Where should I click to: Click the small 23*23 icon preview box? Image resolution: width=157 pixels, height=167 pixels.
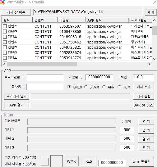(45, 162)
